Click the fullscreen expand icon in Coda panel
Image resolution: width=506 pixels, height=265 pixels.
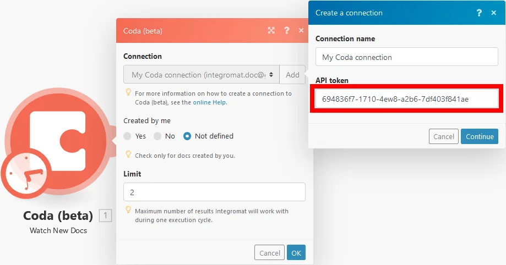click(271, 30)
